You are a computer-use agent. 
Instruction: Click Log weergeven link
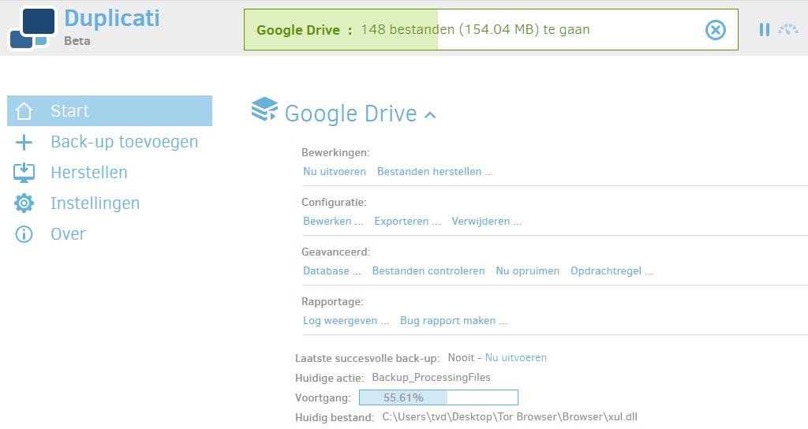(346, 321)
